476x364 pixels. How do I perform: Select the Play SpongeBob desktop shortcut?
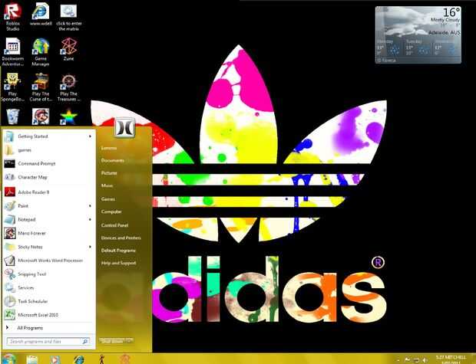coord(13,87)
